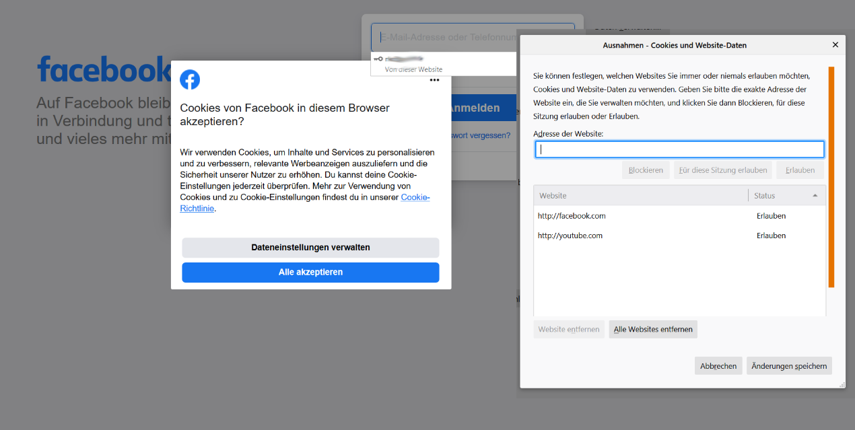Click Für diese Sitzung erlauben button
This screenshot has width=855, height=430.
tap(723, 170)
